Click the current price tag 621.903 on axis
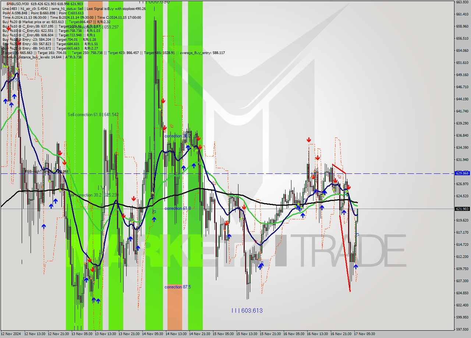This screenshot has width=471, height=338. click(462, 209)
